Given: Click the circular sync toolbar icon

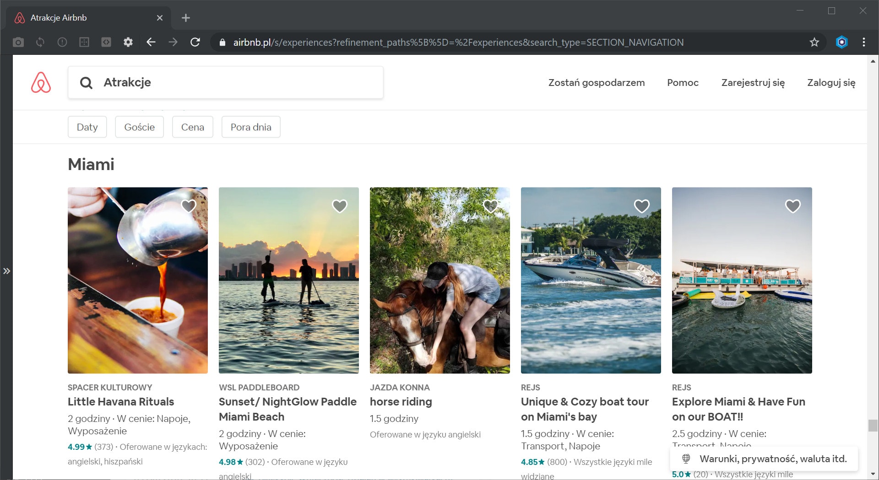Looking at the screenshot, I should 40,42.
